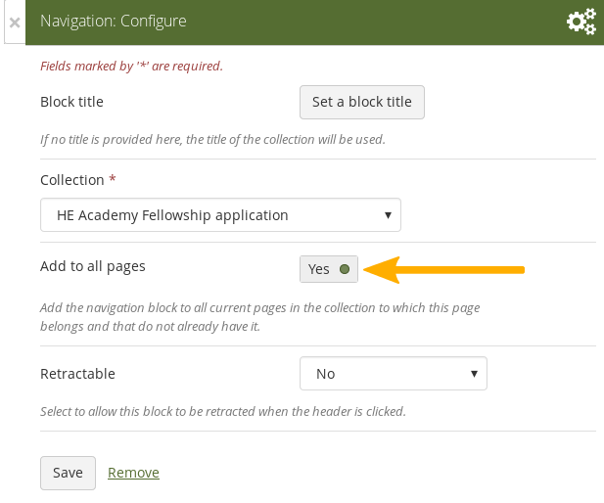604x503 pixels.
Task: Close the Navigation configure dialog
Action: click(x=14, y=22)
